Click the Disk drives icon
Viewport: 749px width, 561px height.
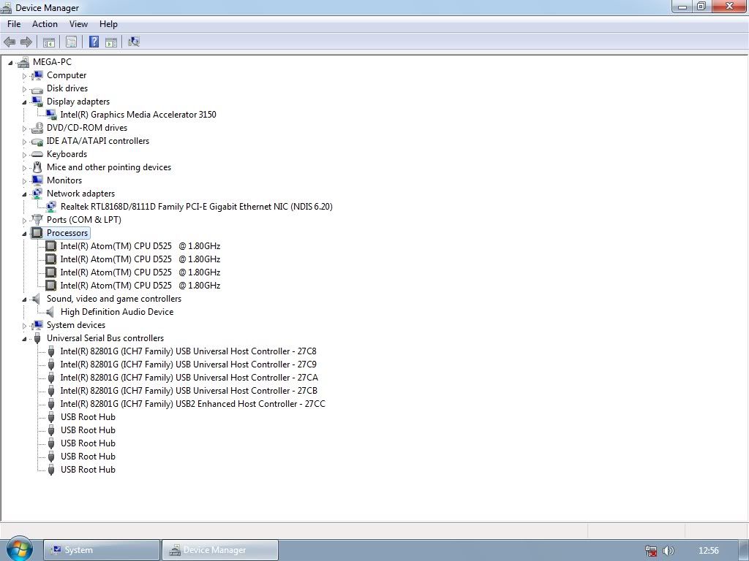(37, 88)
